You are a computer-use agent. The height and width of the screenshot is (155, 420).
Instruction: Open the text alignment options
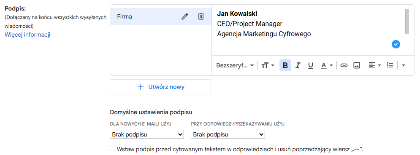374,65
